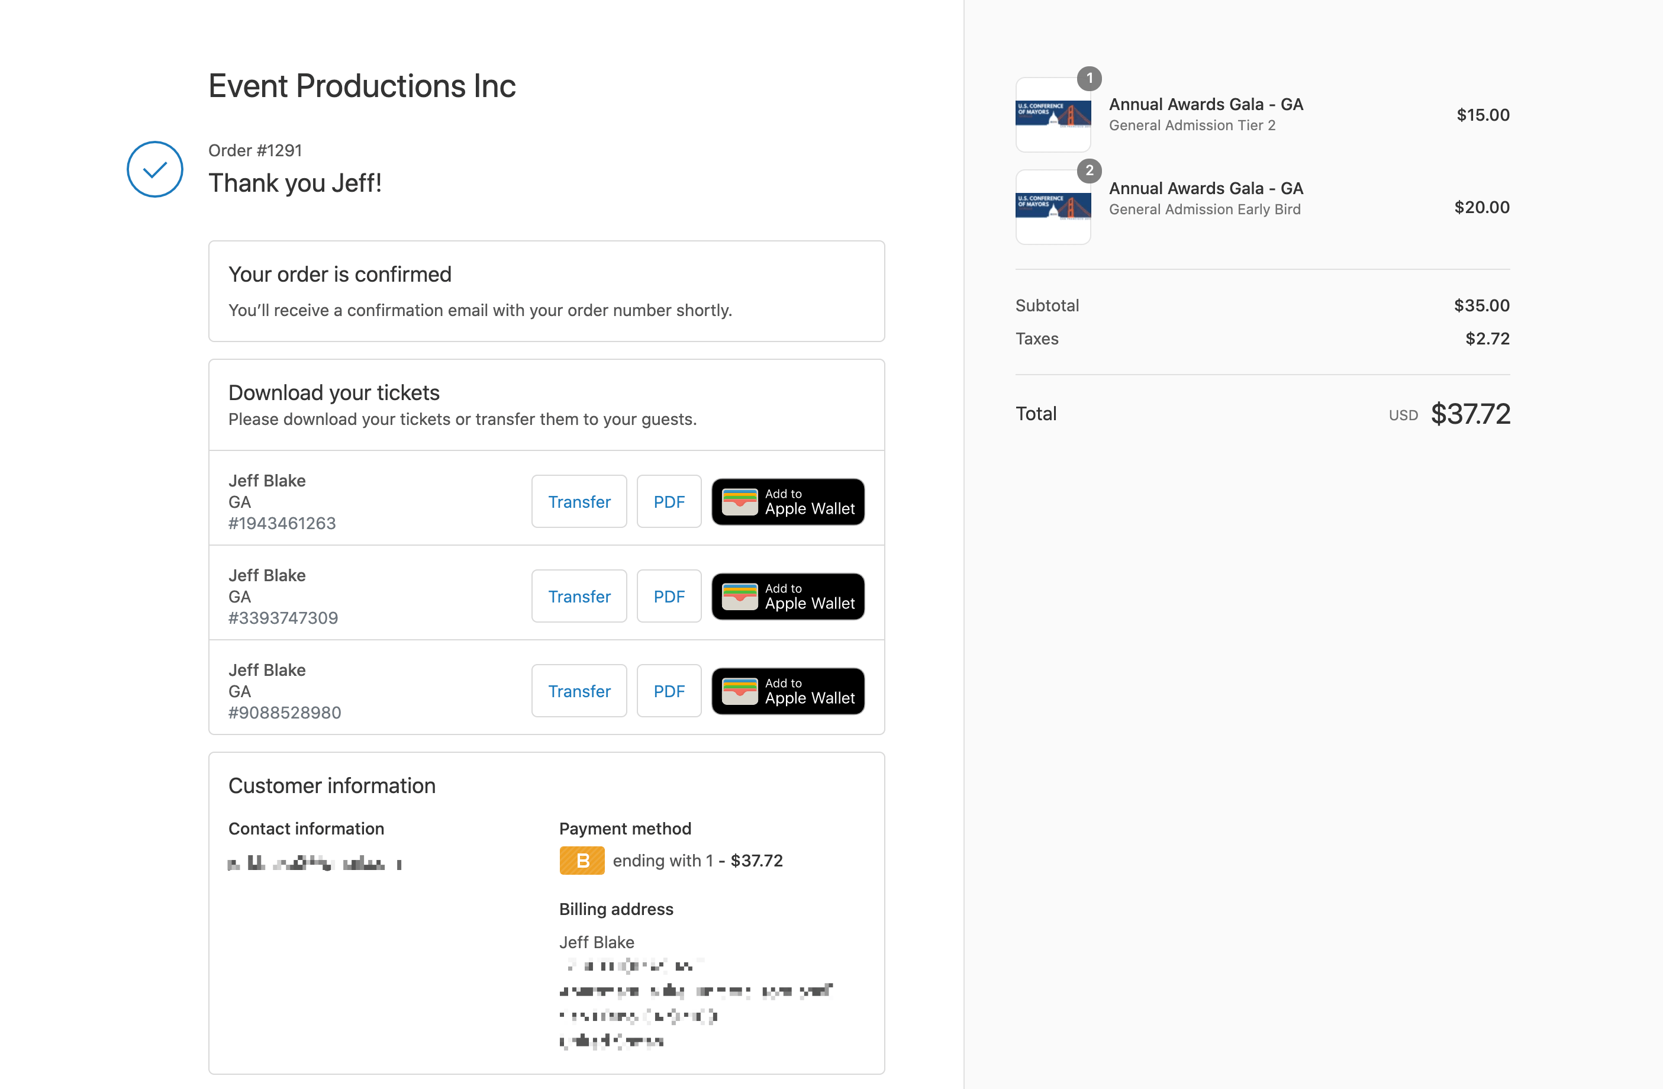Click the quantity badge showing 1 for Tier 2
The height and width of the screenshot is (1089, 1663).
coord(1088,78)
